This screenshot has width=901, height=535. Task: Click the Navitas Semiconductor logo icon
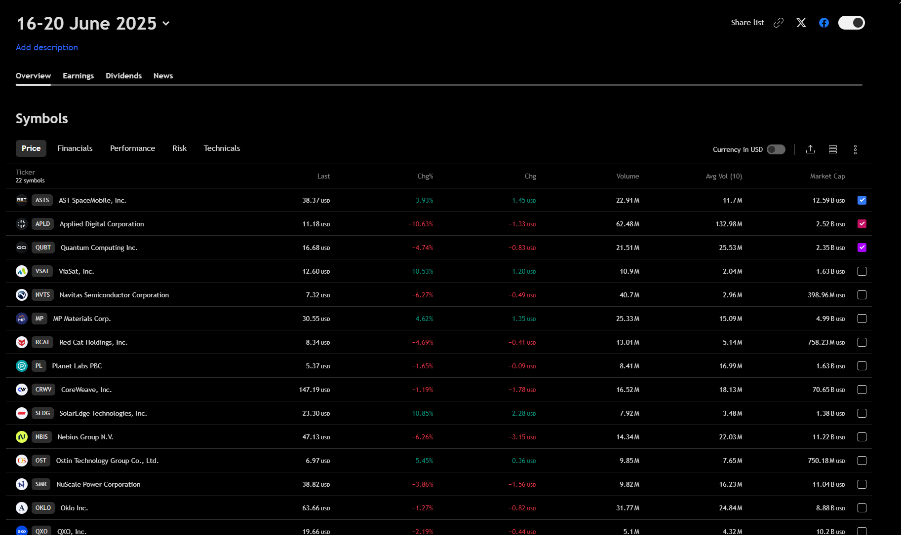click(x=22, y=295)
